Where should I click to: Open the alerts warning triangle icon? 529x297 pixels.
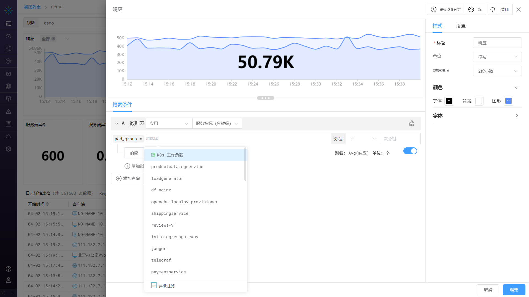pyautogui.click(x=9, y=111)
